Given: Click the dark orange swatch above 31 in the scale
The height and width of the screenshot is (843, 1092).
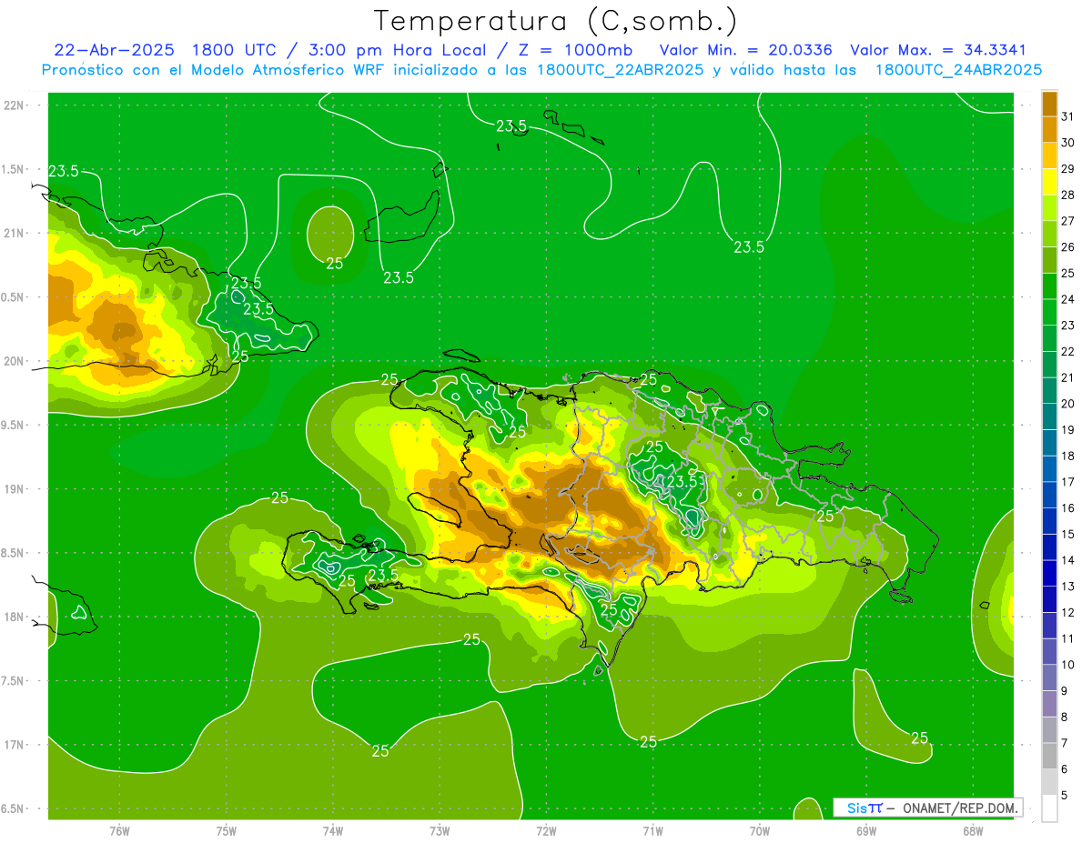Looking at the screenshot, I should point(1049,104).
